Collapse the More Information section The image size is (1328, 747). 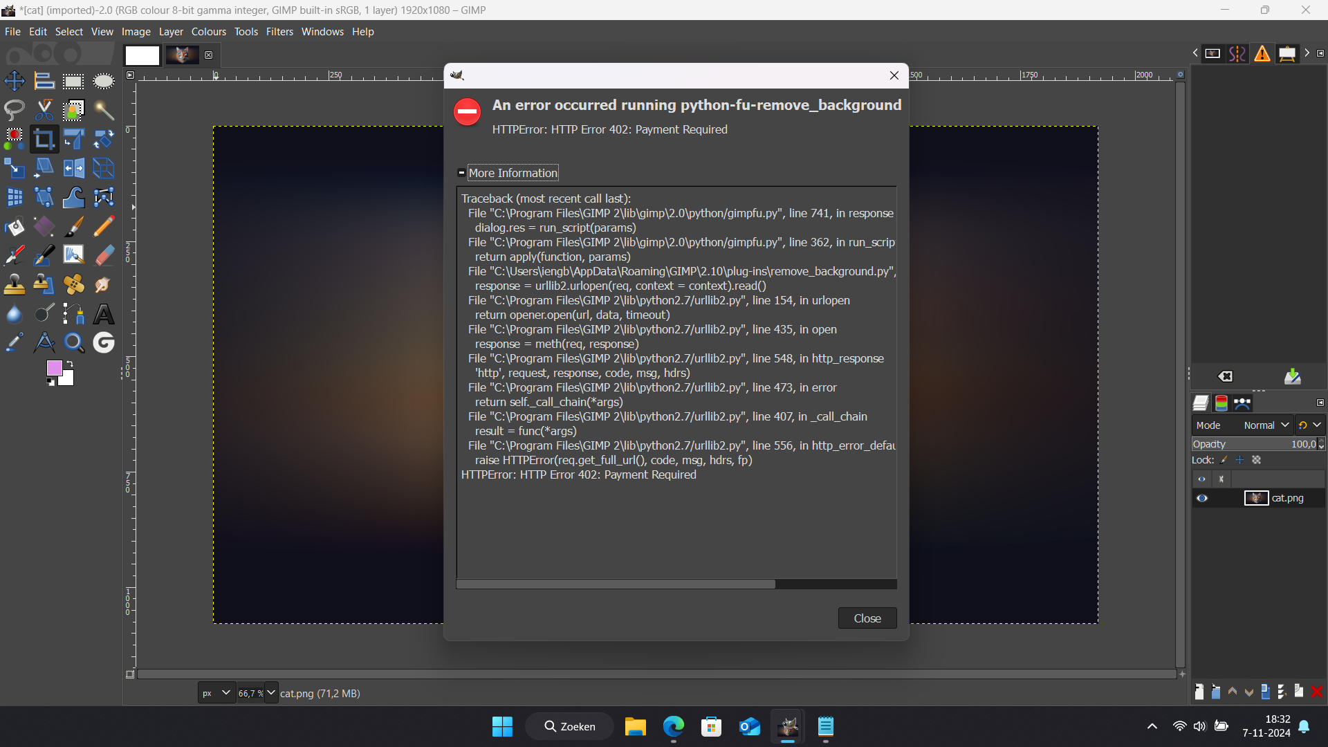pyautogui.click(x=461, y=173)
